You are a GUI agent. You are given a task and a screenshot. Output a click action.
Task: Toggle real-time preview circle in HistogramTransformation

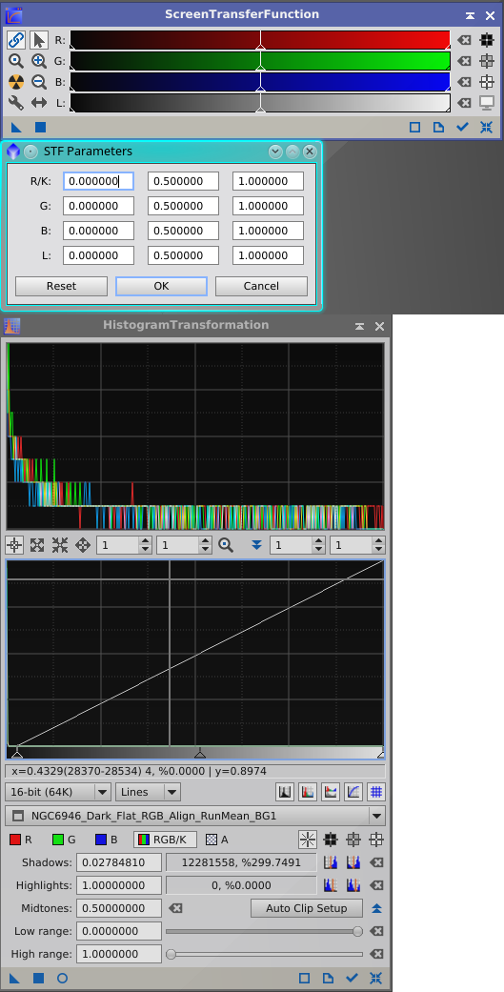(62, 978)
